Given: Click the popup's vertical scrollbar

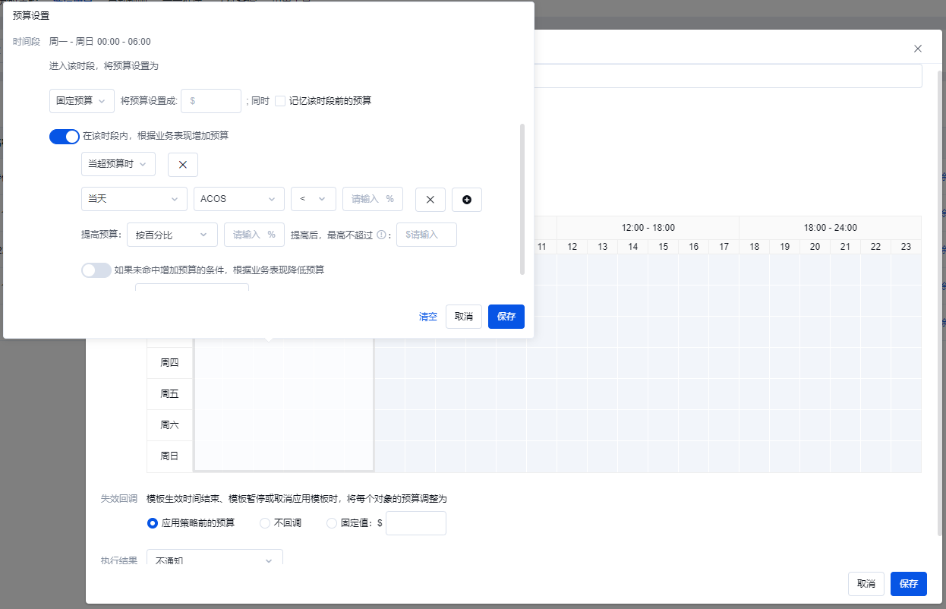Looking at the screenshot, I should (x=522, y=199).
